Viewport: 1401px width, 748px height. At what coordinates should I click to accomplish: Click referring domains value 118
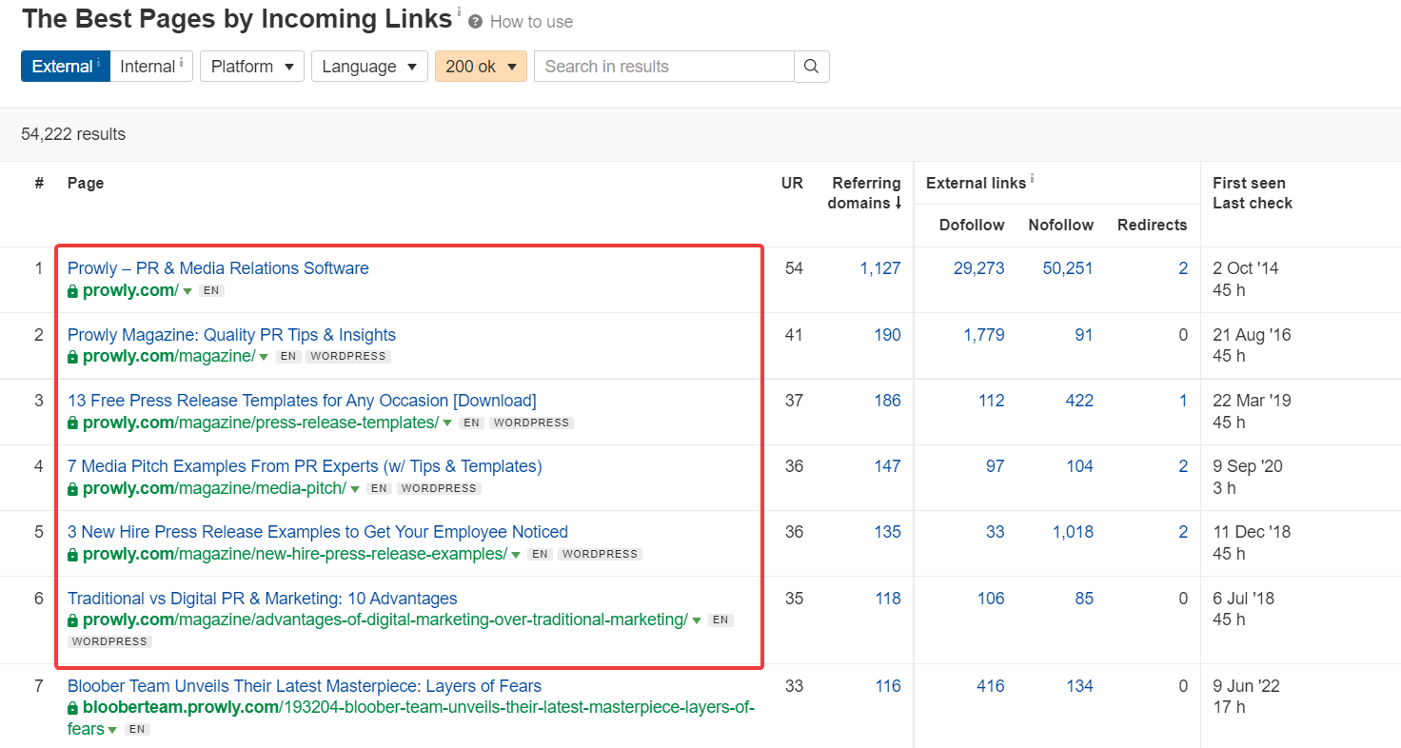(x=888, y=599)
